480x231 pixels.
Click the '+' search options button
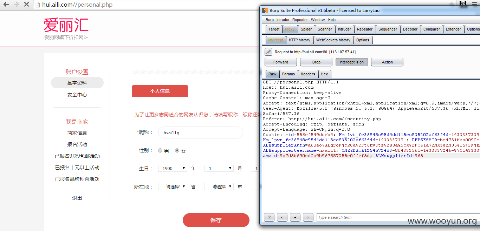coord(295,217)
